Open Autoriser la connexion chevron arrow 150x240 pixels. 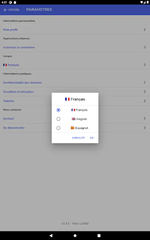[x=145, y=47]
